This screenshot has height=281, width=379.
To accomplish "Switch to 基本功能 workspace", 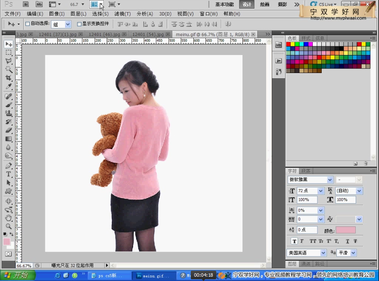I will [x=224, y=4].
